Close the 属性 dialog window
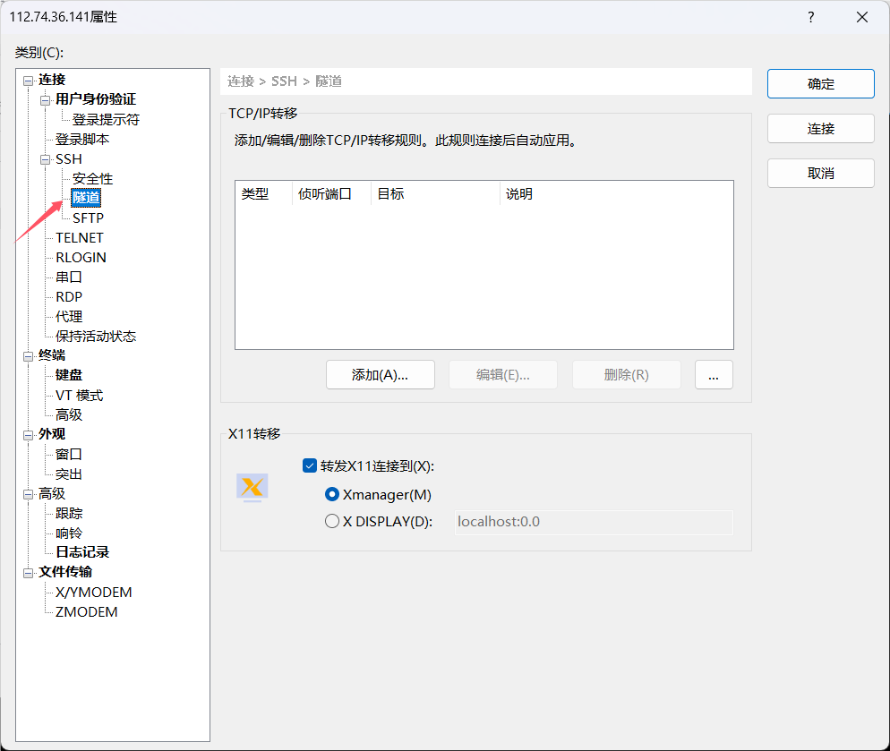 coord(861,17)
